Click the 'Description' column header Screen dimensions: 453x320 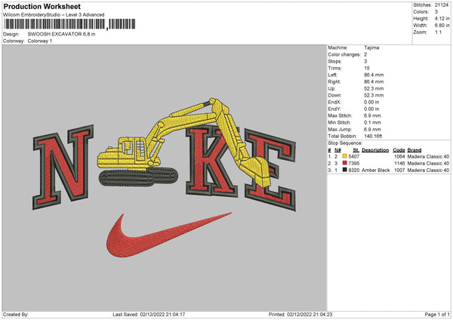point(375,150)
